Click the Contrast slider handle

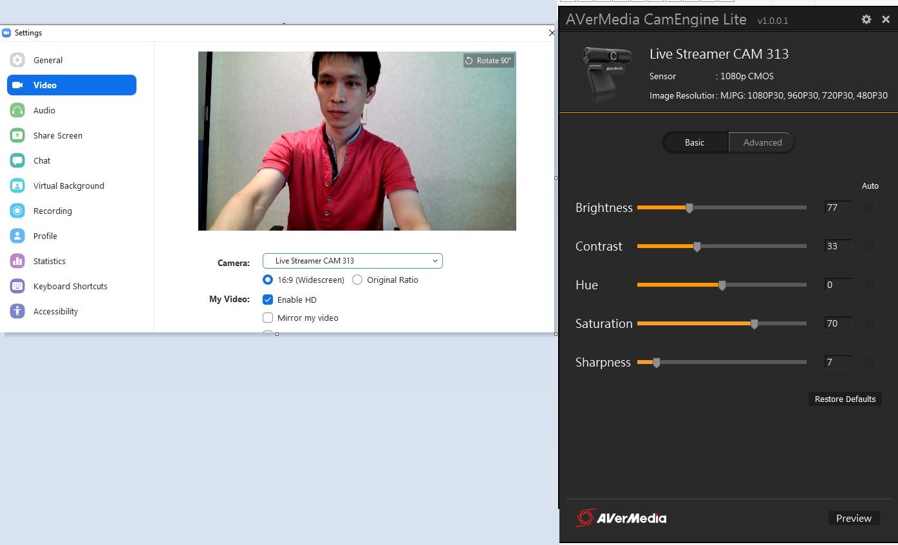coord(697,247)
